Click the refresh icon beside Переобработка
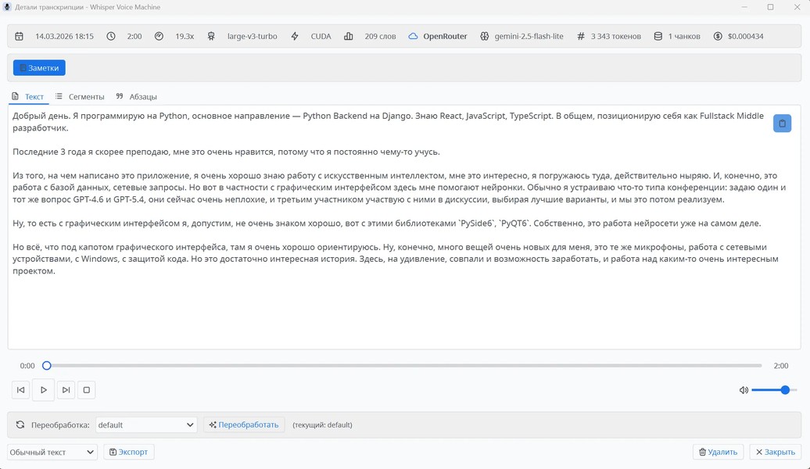This screenshot has height=469, width=810. pos(20,424)
